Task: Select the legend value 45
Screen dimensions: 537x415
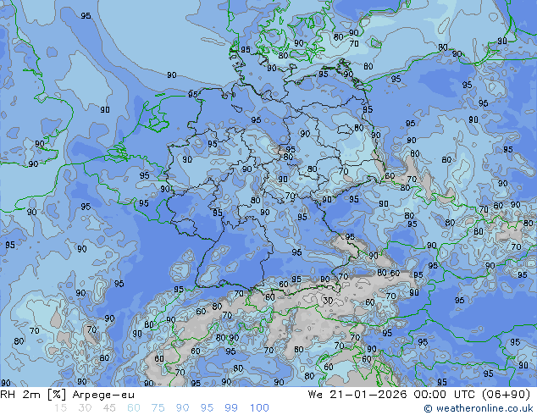Action: (109, 408)
